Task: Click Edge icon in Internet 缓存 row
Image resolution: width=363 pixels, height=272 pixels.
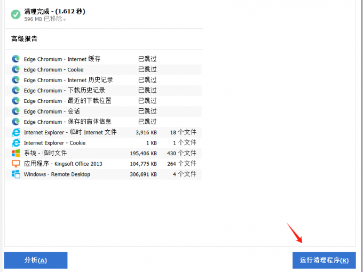Action: (x=15, y=59)
